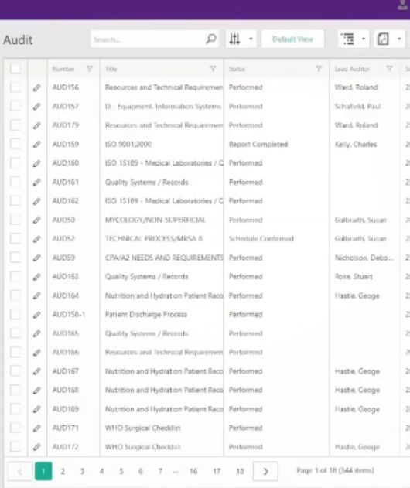410x488 pixels.
Task: Click the Default View button
Action: pos(292,39)
